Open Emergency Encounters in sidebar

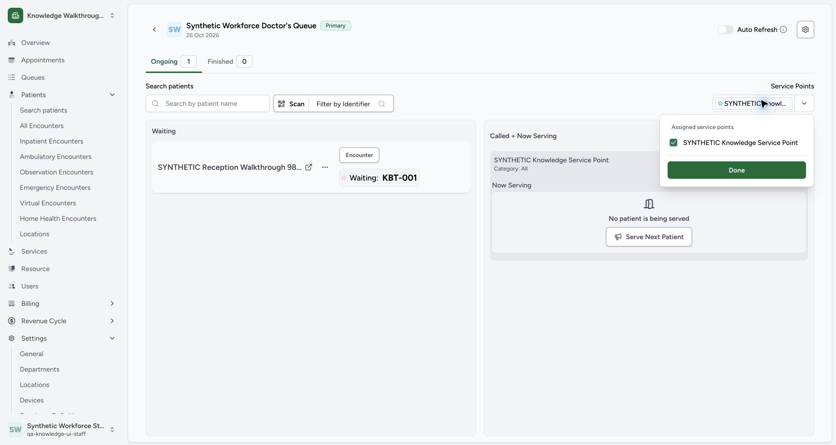tap(55, 187)
